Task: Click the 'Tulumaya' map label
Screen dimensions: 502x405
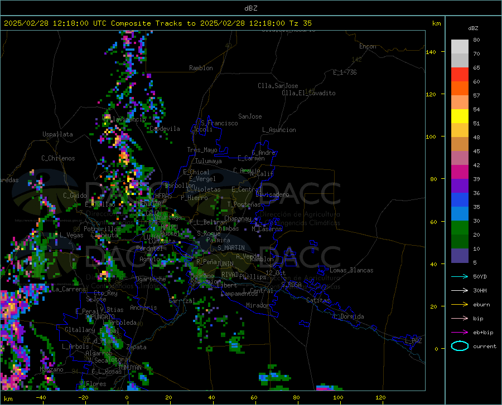Action: [209, 161]
